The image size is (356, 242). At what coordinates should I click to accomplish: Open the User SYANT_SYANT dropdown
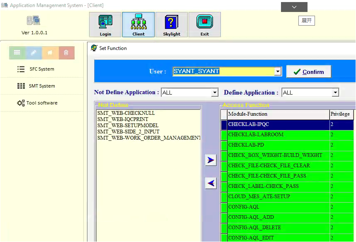(278, 71)
